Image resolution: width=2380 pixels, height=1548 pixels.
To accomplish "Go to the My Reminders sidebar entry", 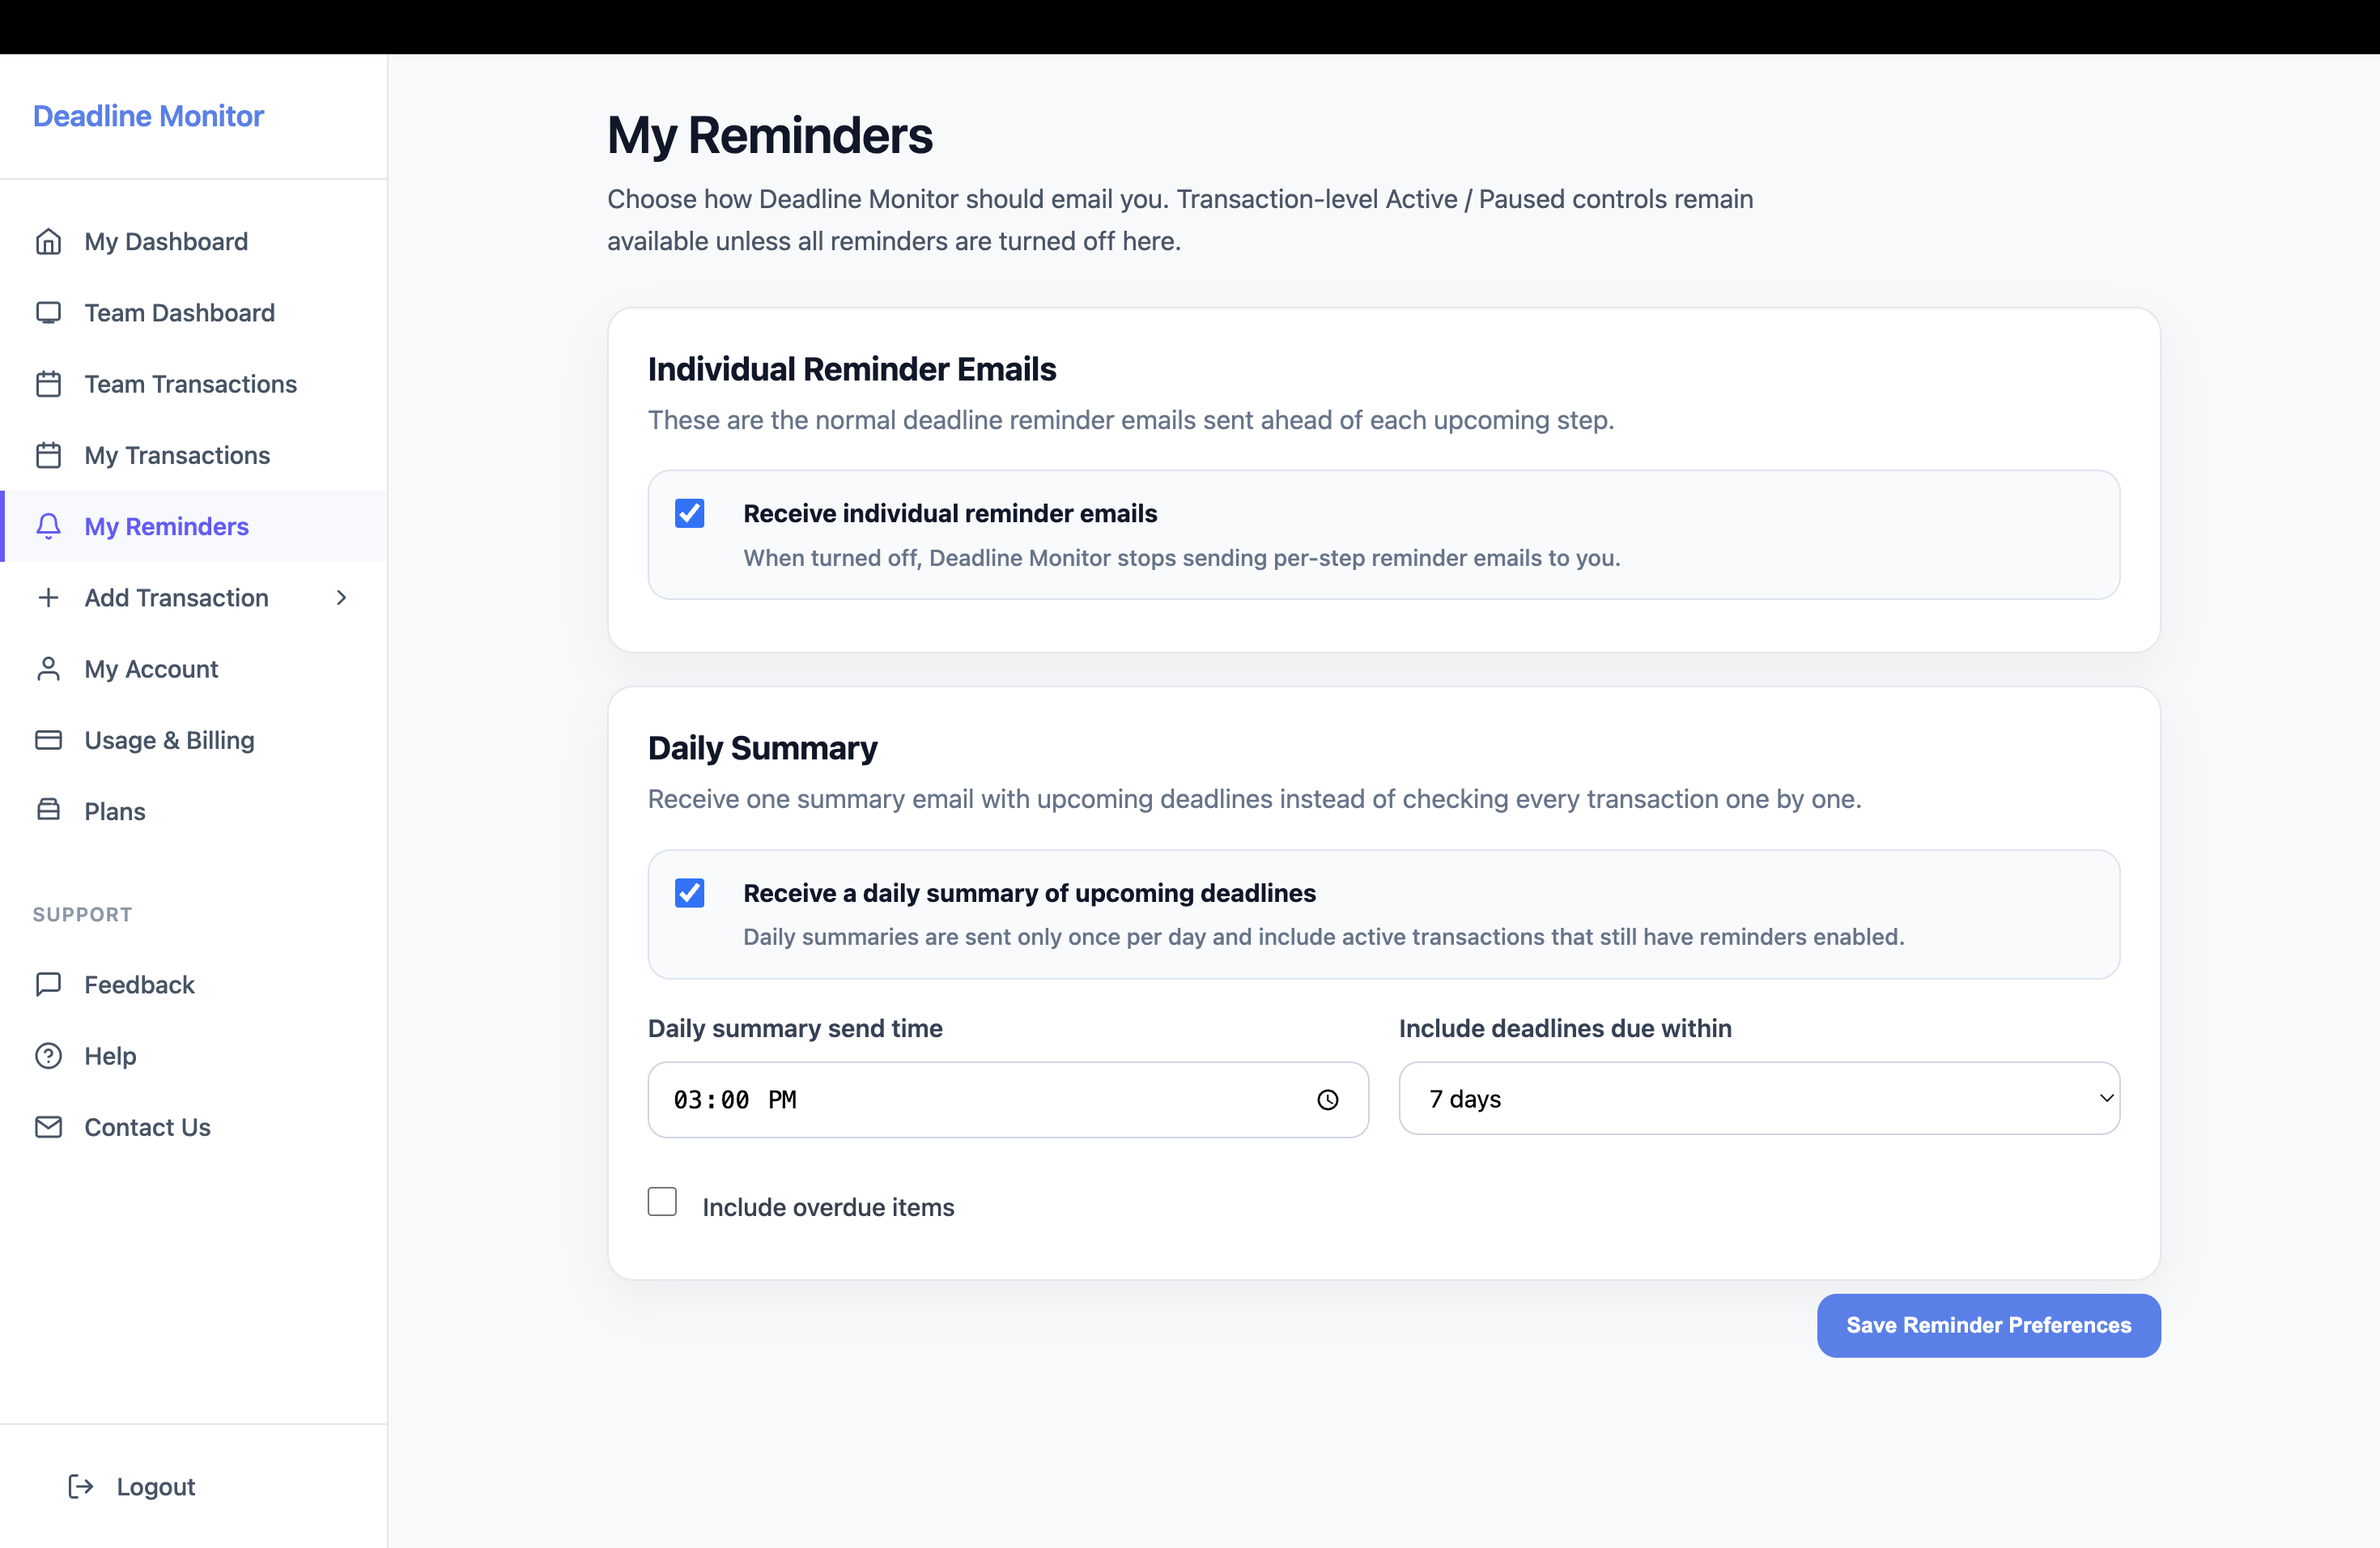I will tap(166, 525).
